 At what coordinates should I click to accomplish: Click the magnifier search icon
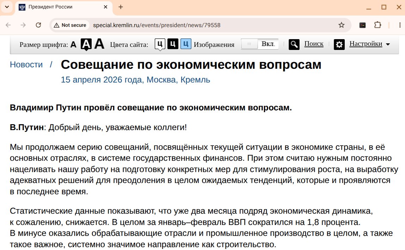[x=294, y=44]
